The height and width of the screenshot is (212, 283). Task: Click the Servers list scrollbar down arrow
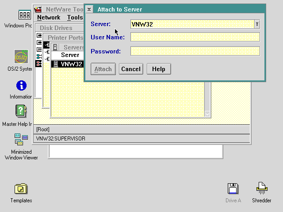point(207,114)
